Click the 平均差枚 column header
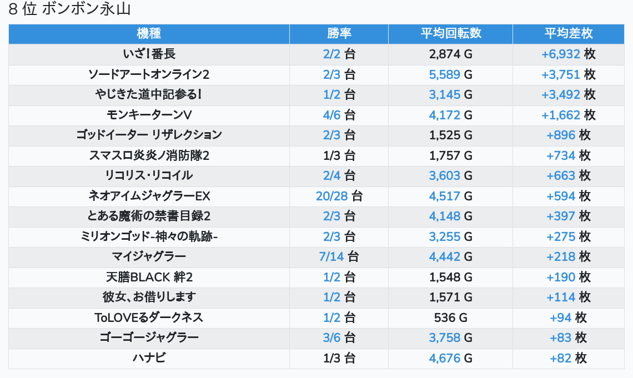This screenshot has height=378, width=633. [x=569, y=33]
